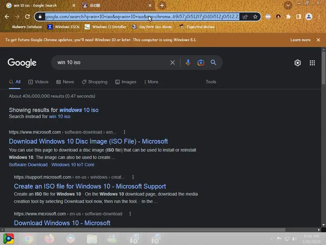Open search Tools
326x245 pixels.
pyautogui.click(x=211, y=82)
